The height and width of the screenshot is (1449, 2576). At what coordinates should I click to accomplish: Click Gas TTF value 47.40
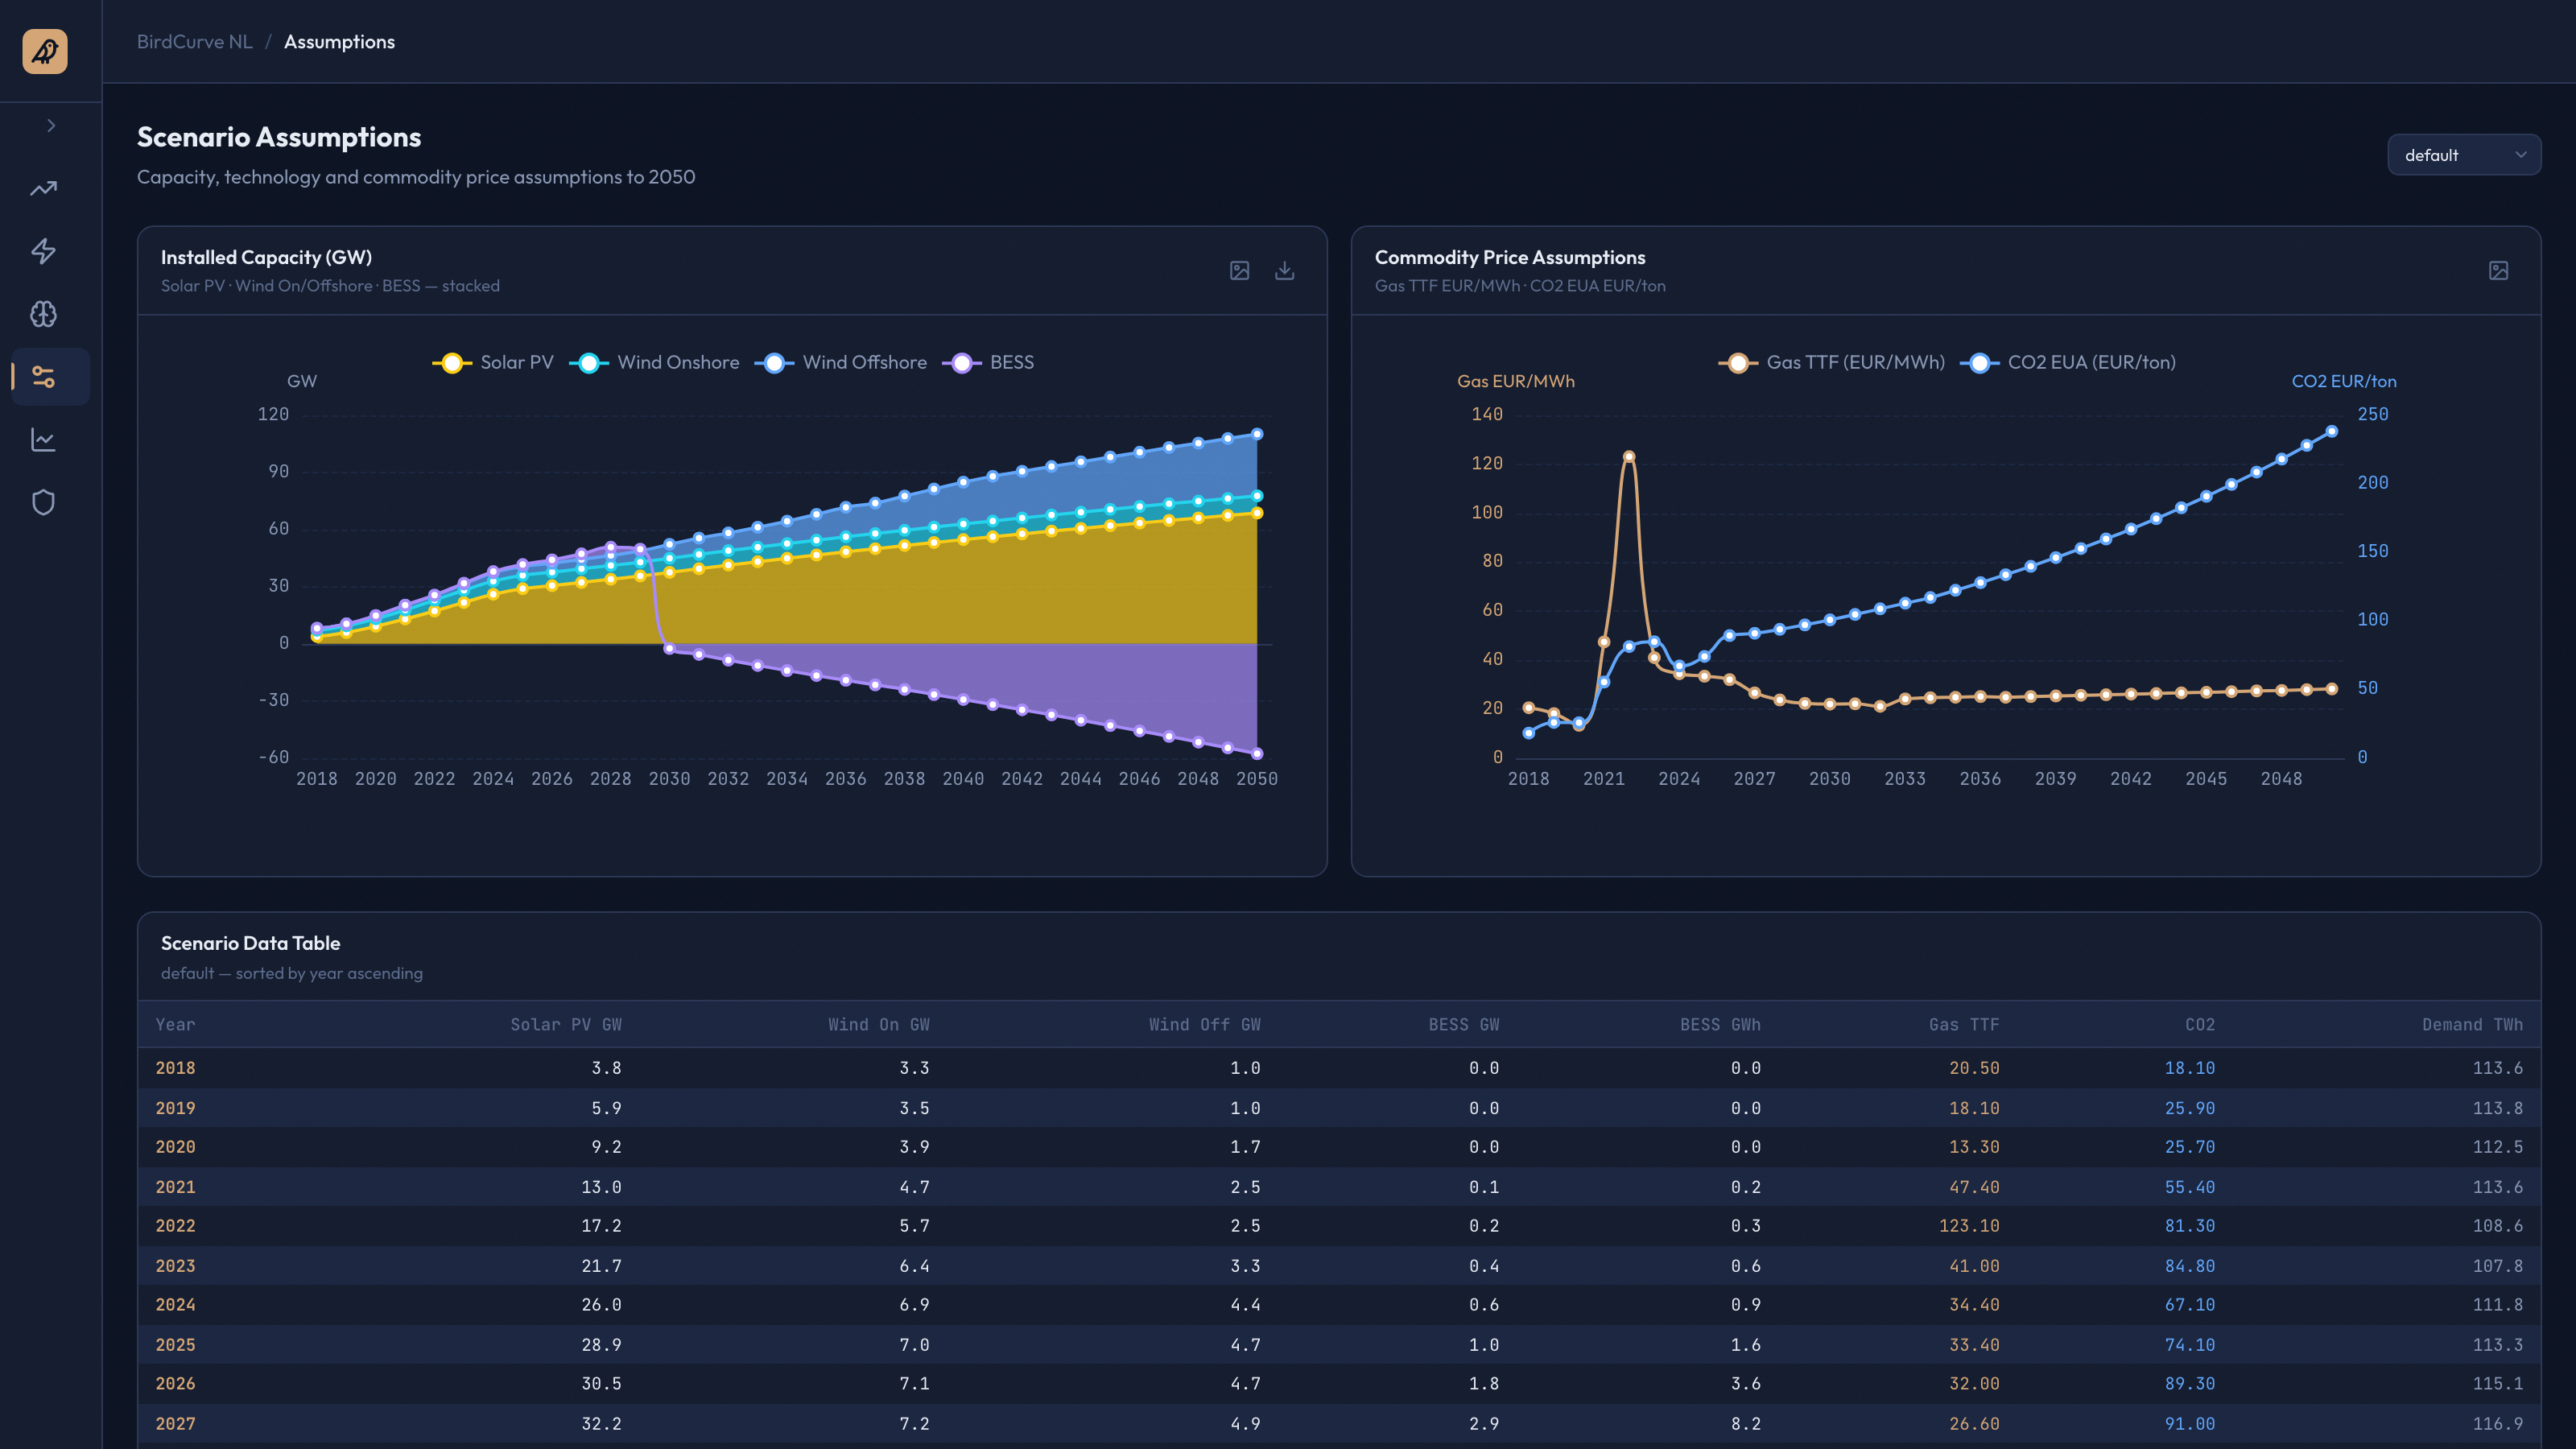coord(1974,1187)
